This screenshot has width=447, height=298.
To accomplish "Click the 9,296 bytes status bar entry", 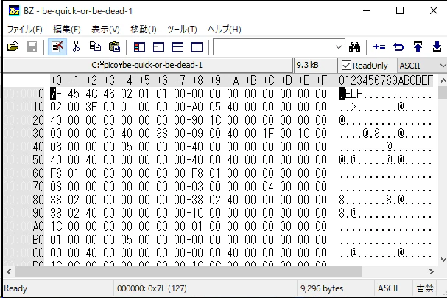I will click(x=322, y=288).
